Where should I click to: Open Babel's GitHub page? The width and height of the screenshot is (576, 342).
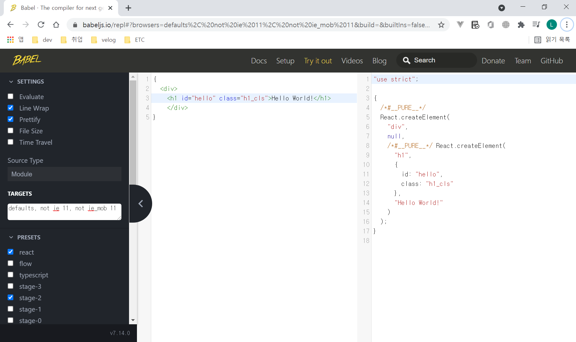tap(552, 60)
